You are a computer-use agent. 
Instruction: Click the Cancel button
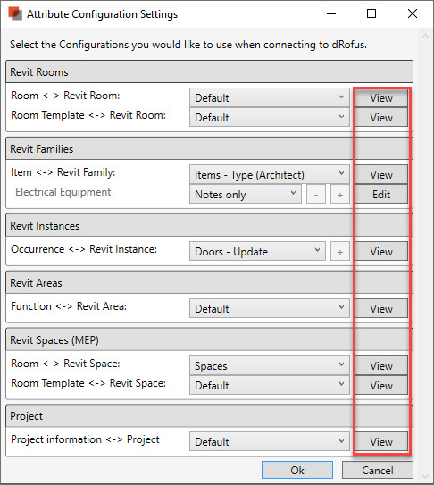click(x=378, y=470)
